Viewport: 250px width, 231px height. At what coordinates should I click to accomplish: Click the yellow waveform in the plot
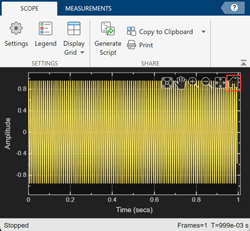click(133, 132)
